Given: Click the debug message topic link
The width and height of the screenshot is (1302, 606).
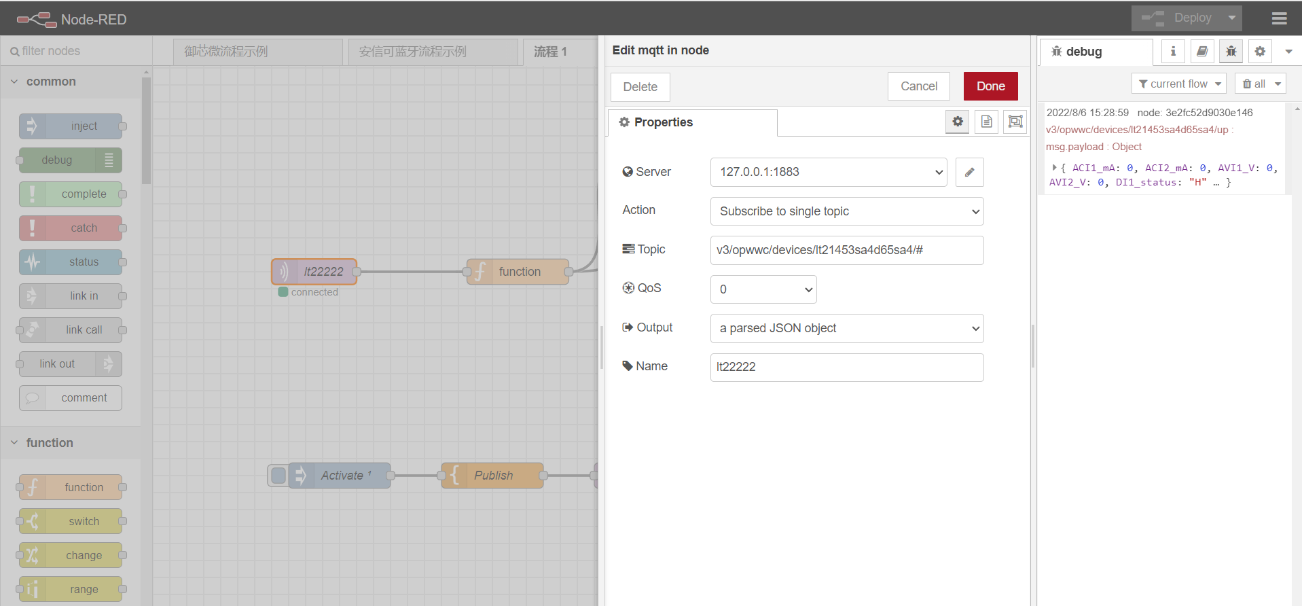Looking at the screenshot, I should point(1138,130).
